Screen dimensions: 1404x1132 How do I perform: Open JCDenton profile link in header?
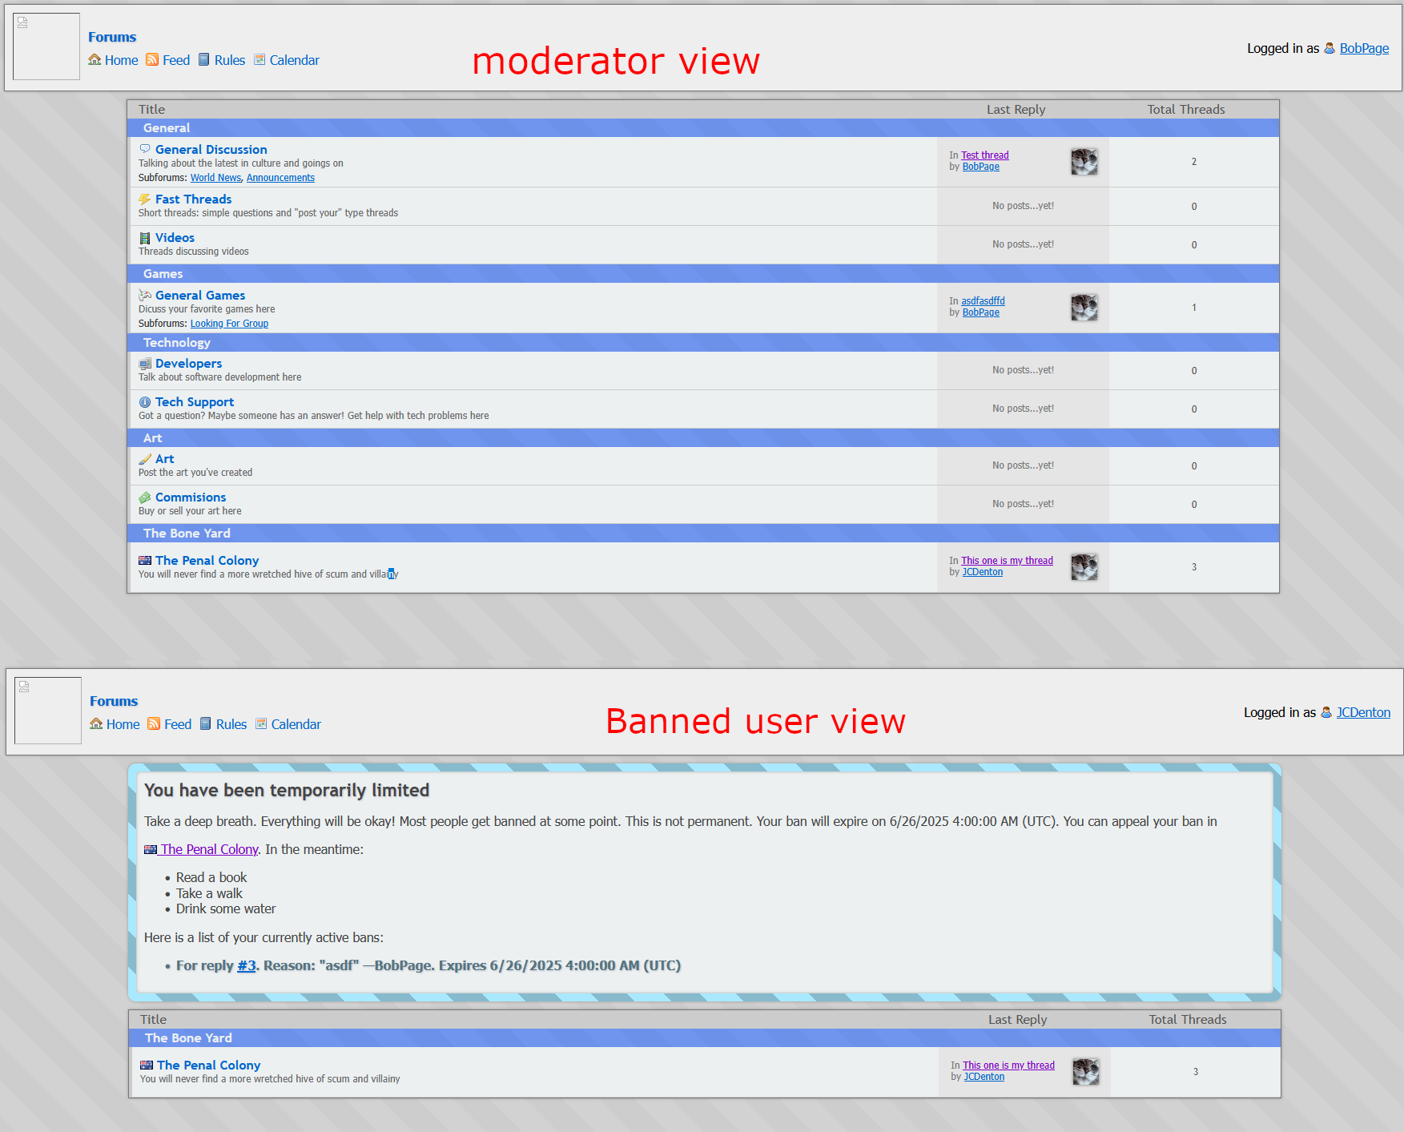click(x=1364, y=713)
